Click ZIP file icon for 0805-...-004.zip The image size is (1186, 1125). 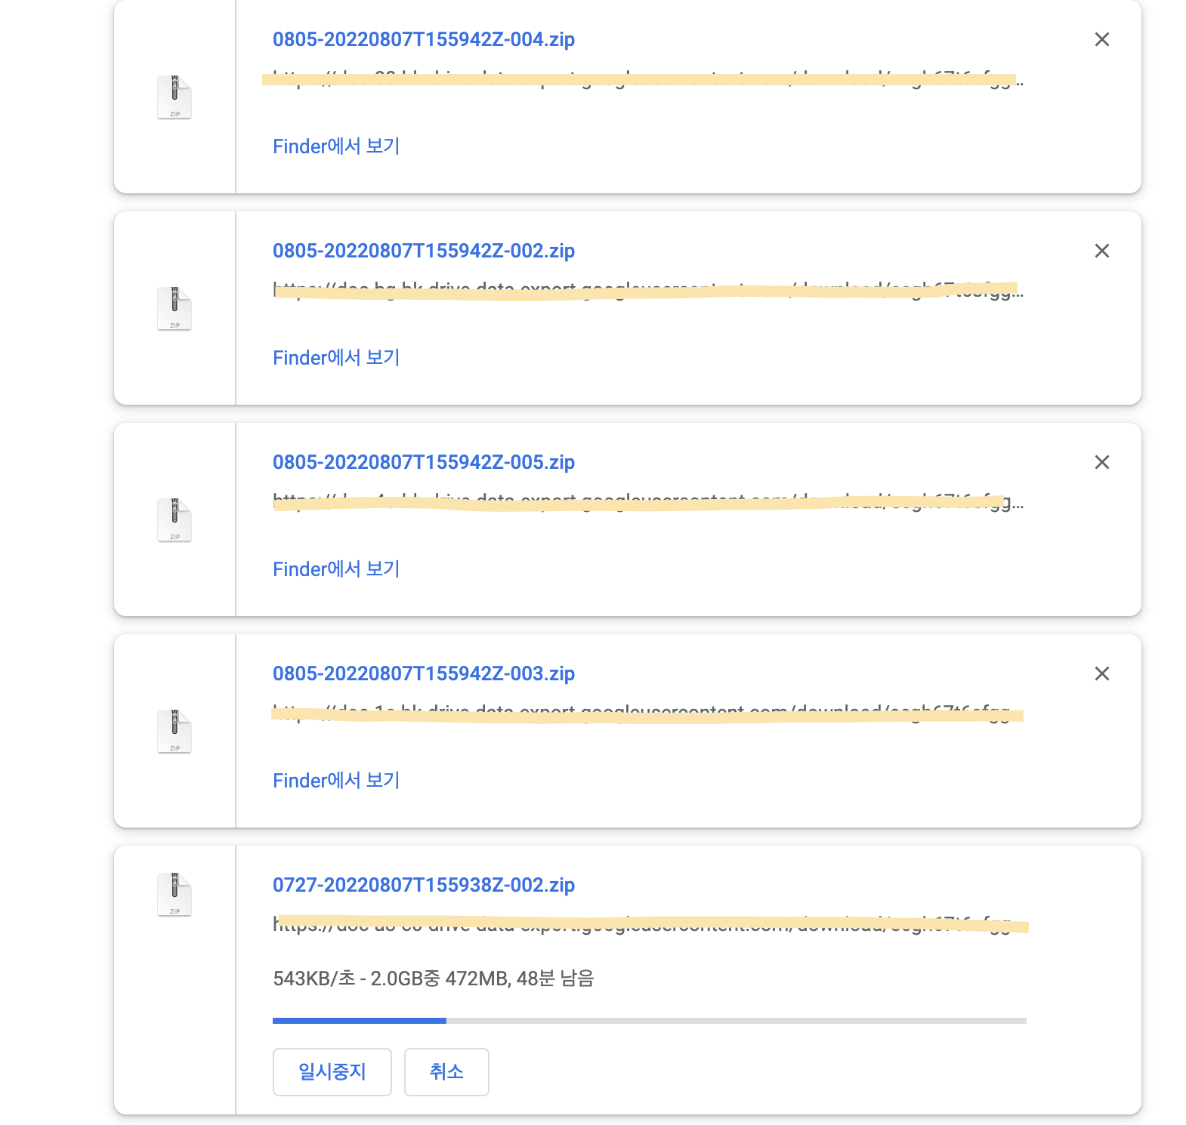tap(175, 97)
